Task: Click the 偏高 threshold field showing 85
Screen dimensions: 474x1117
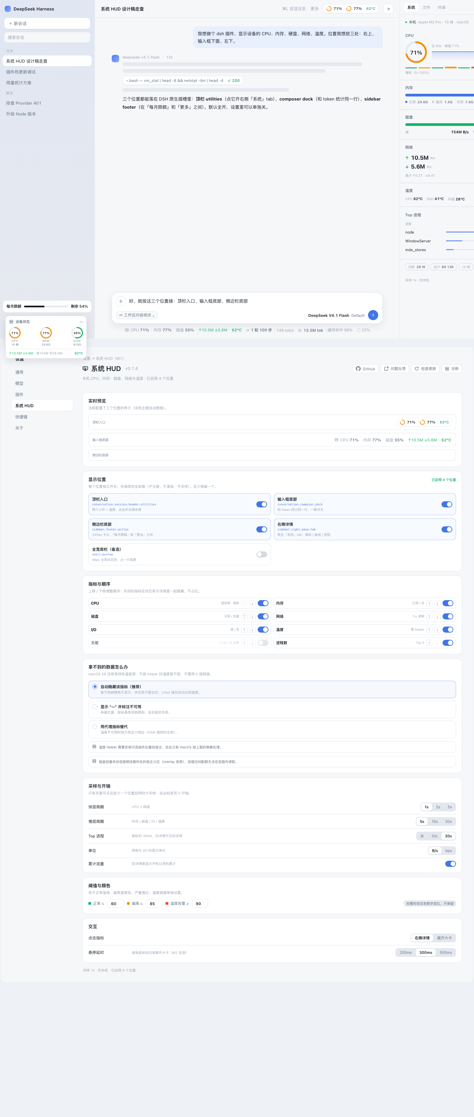Action: 153,904
